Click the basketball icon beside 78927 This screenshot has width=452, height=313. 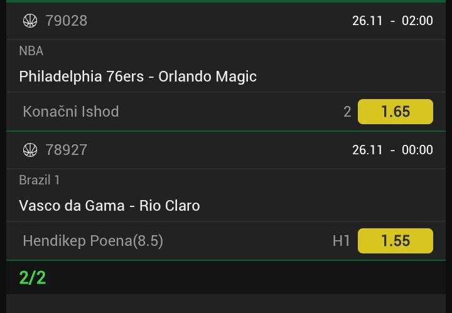coord(30,150)
